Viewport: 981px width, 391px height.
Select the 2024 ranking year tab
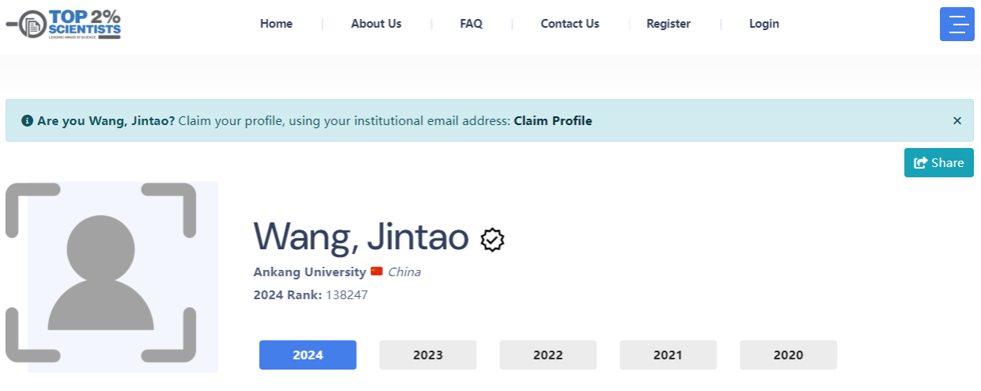[308, 355]
